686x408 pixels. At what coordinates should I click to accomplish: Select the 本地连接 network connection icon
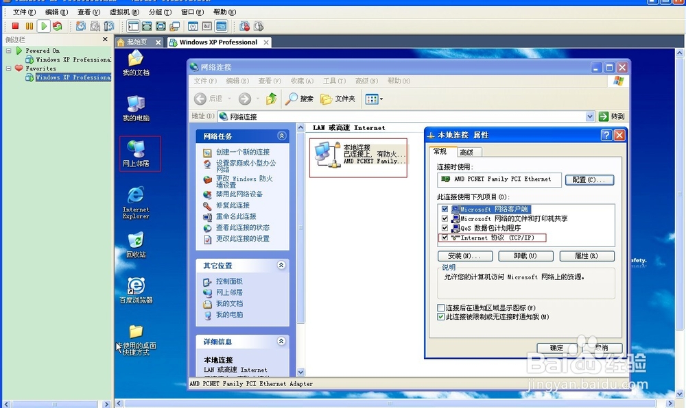coord(358,157)
